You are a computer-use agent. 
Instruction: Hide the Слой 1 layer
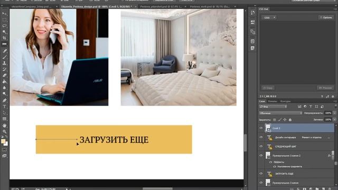[x=261, y=128]
